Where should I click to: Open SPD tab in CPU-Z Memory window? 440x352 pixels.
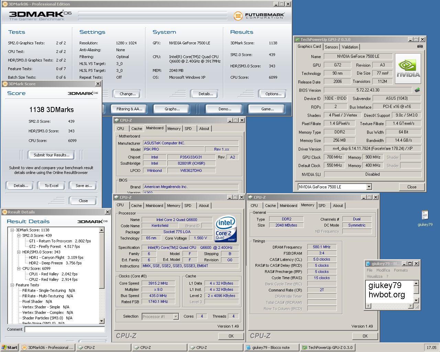coord(322,206)
